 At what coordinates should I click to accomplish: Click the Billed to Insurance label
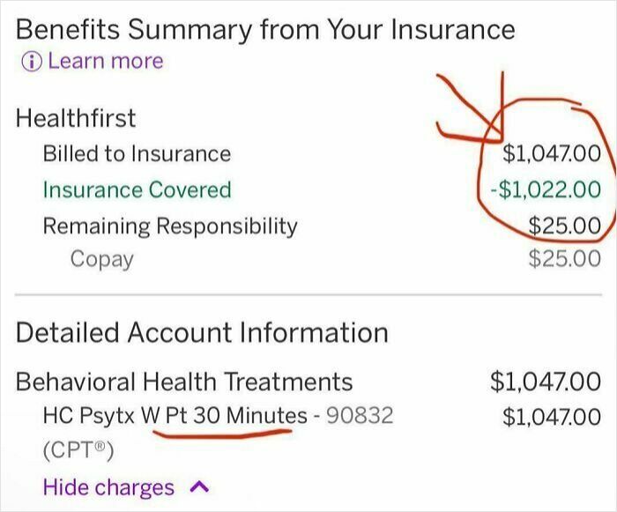(137, 154)
